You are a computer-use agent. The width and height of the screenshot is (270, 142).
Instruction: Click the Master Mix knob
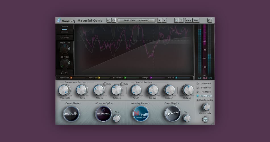pos(206,107)
